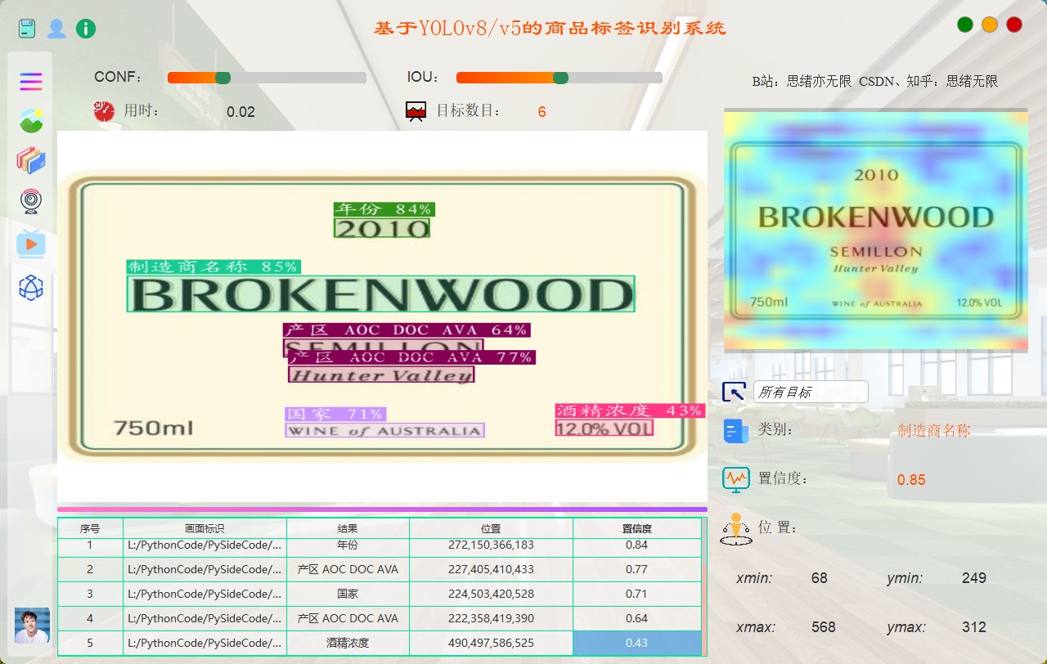Image resolution: width=1047 pixels, height=664 pixels.
Task: Click the green window control button
Action: (965, 25)
